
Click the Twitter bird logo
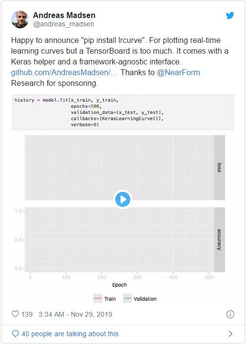tap(230, 16)
